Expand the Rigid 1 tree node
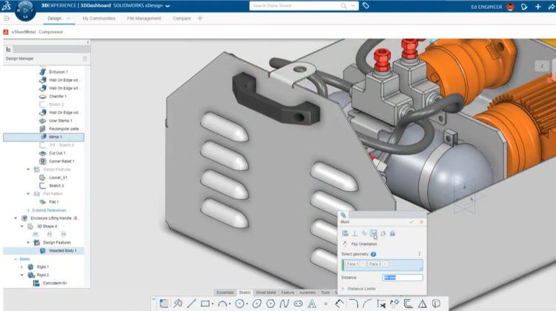The width and height of the screenshot is (556, 311). [21, 267]
